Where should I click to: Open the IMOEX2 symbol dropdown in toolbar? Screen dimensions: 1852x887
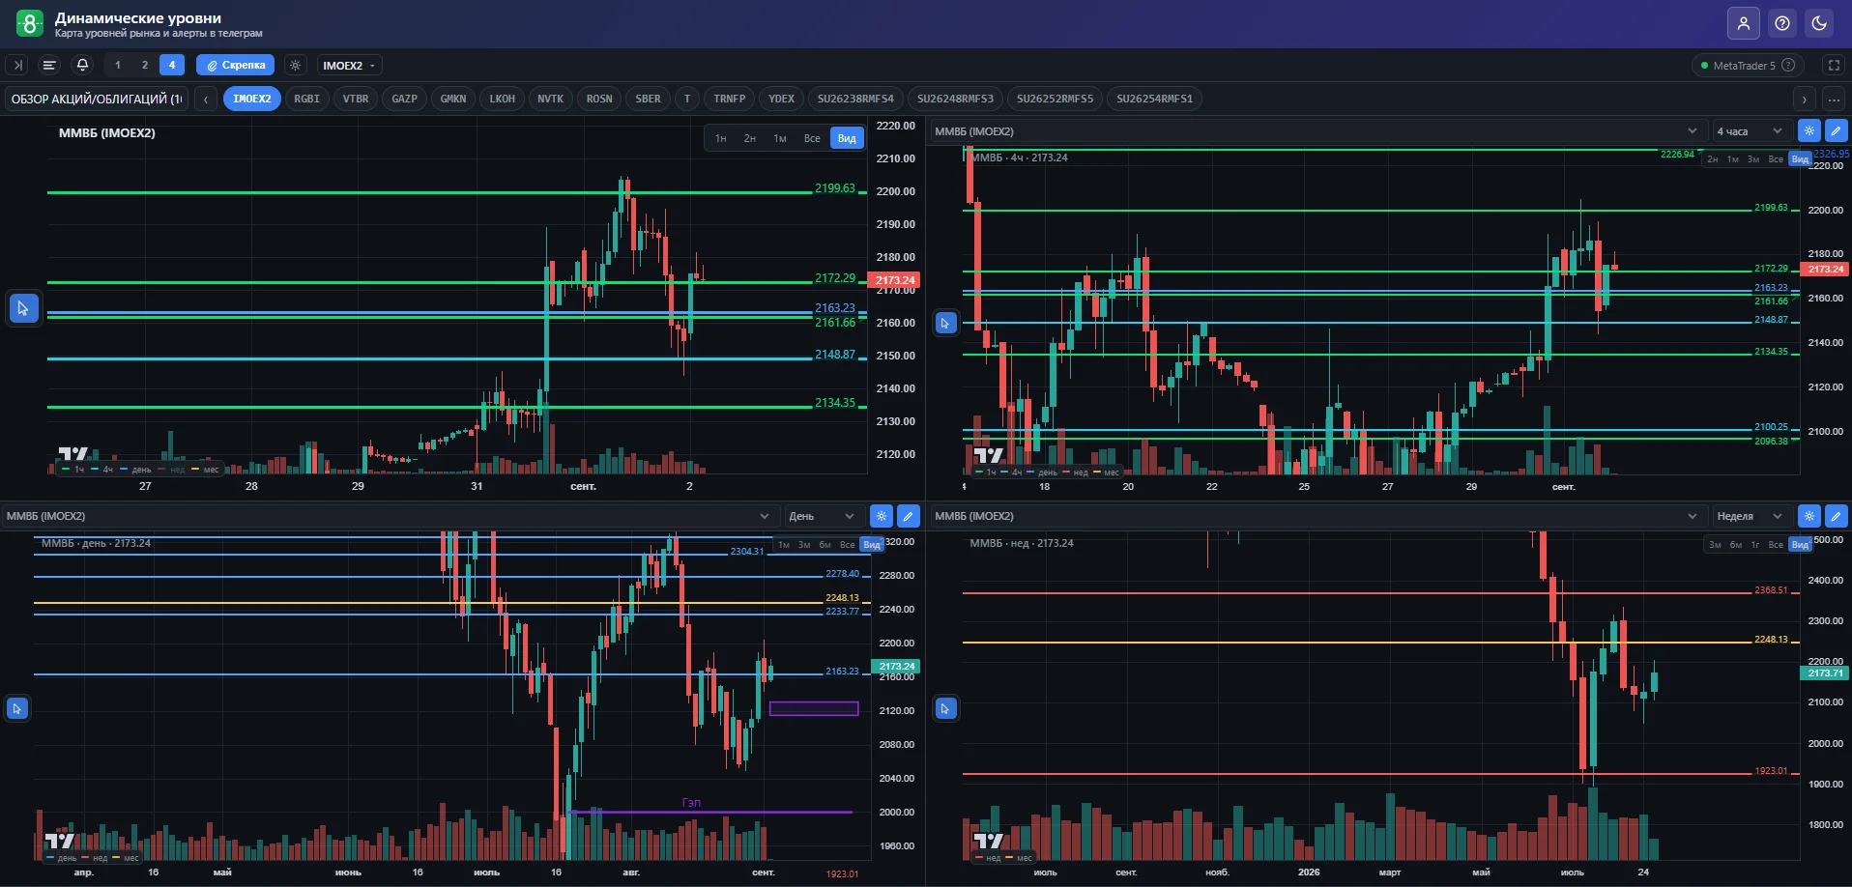349,66
